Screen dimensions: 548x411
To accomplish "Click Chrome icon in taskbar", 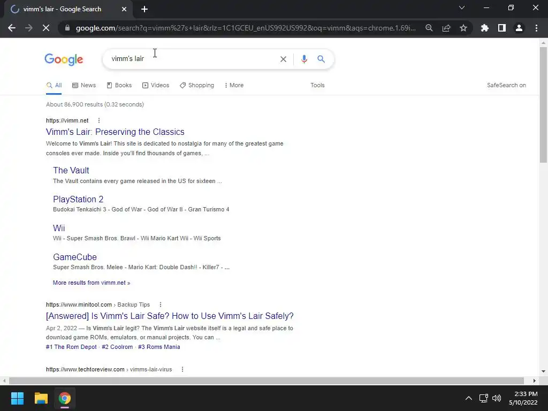I will click(x=65, y=398).
